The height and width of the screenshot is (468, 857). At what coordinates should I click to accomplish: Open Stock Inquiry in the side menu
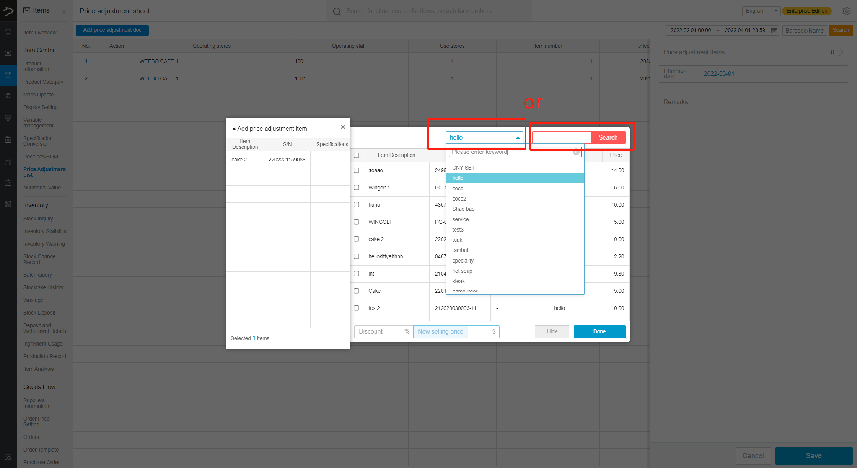[x=38, y=219]
